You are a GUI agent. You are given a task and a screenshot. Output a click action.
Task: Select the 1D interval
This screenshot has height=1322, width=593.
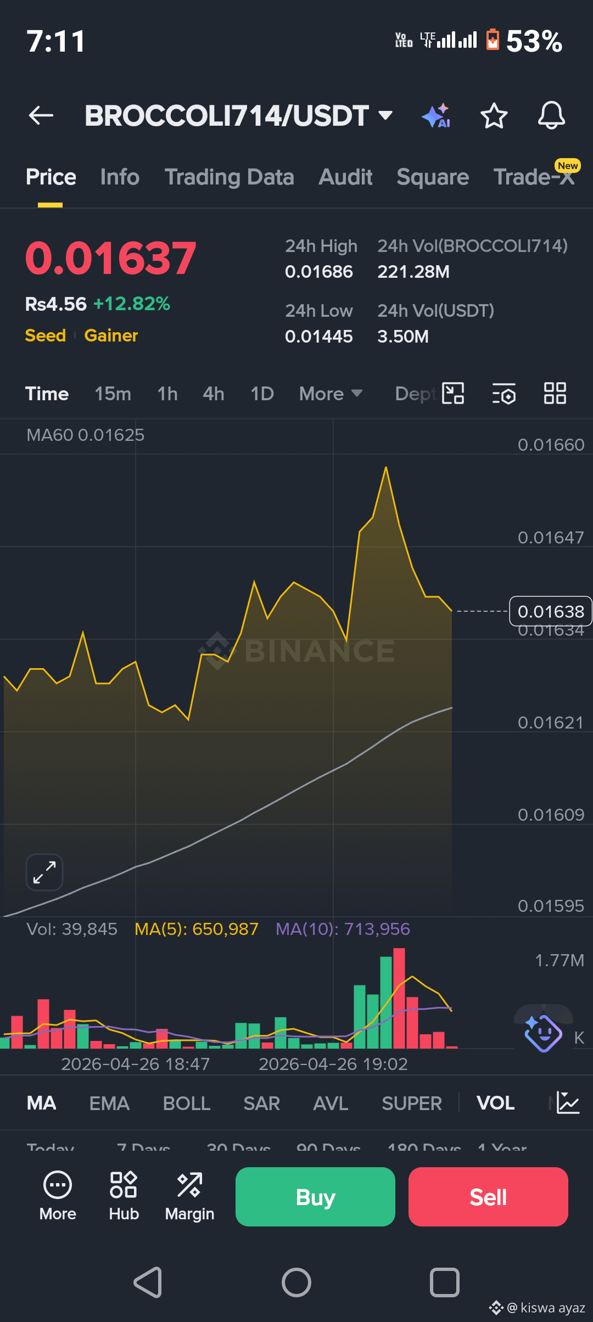(x=262, y=394)
